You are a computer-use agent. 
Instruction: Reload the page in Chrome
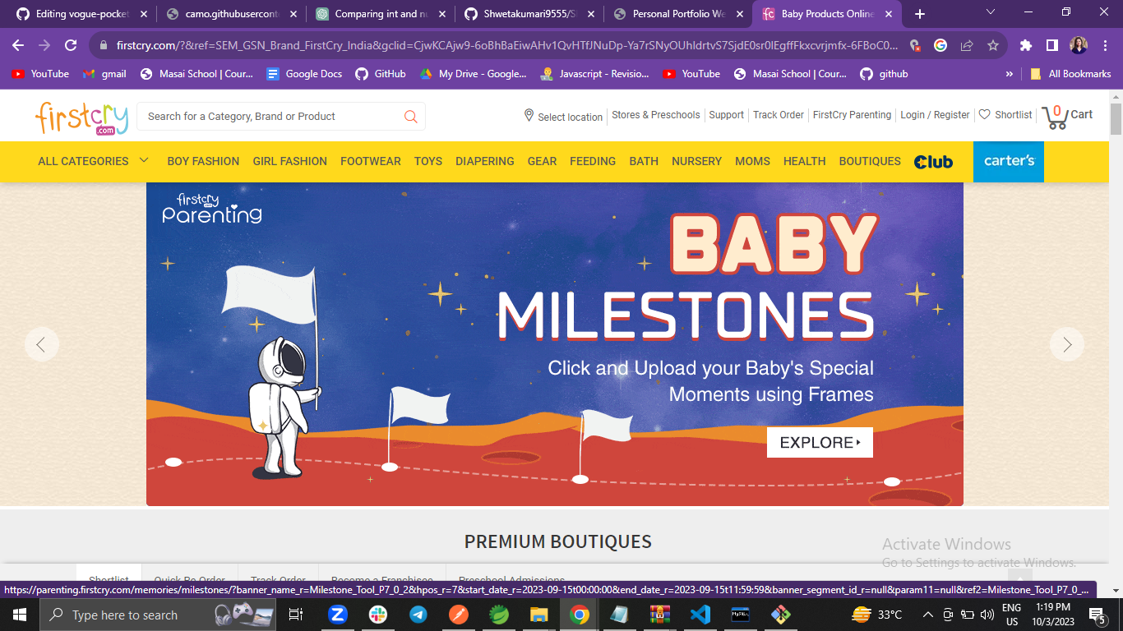point(71,46)
